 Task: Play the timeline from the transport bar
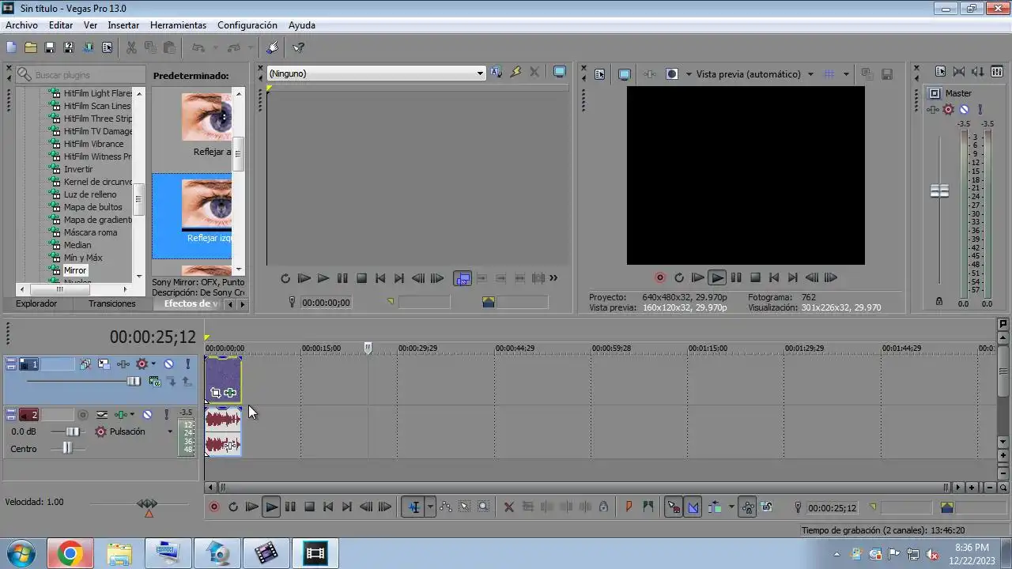(271, 507)
